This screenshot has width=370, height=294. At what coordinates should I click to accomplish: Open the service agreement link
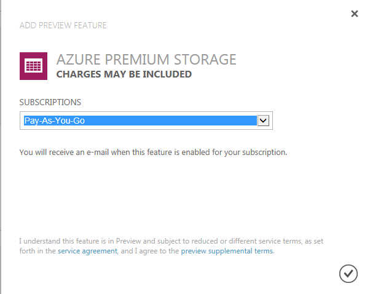tap(87, 251)
